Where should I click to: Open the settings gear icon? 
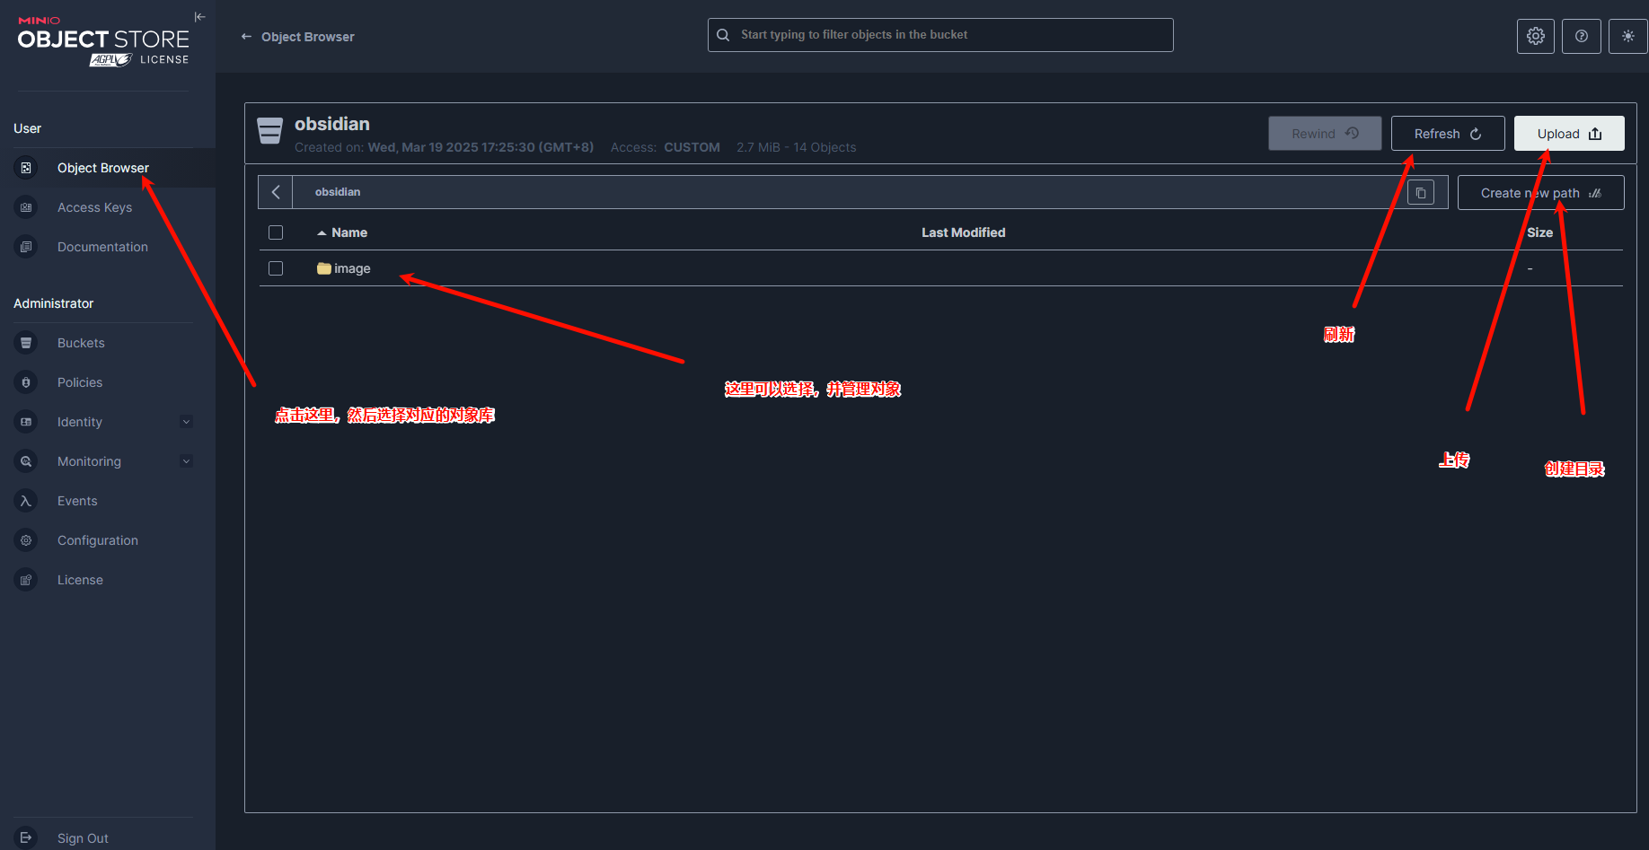coord(1535,36)
